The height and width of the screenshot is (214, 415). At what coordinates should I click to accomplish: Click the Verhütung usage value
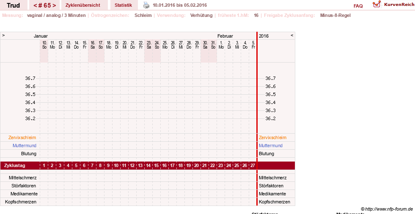coord(201,15)
